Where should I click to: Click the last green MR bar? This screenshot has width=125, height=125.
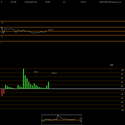(x=48, y=85)
